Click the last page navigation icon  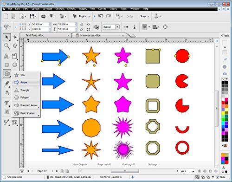[57, 171]
